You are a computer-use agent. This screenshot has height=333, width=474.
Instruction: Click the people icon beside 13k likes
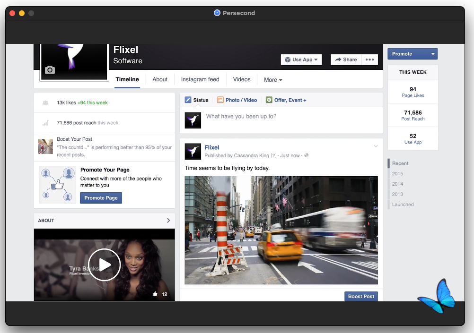tap(45, 102)
